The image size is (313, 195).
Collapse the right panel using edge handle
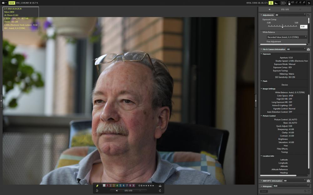pos(256,101)
